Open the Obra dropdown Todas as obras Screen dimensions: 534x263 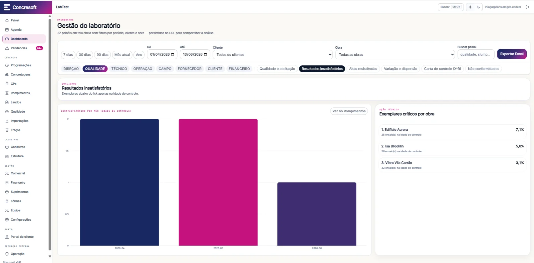pos(395,55)
